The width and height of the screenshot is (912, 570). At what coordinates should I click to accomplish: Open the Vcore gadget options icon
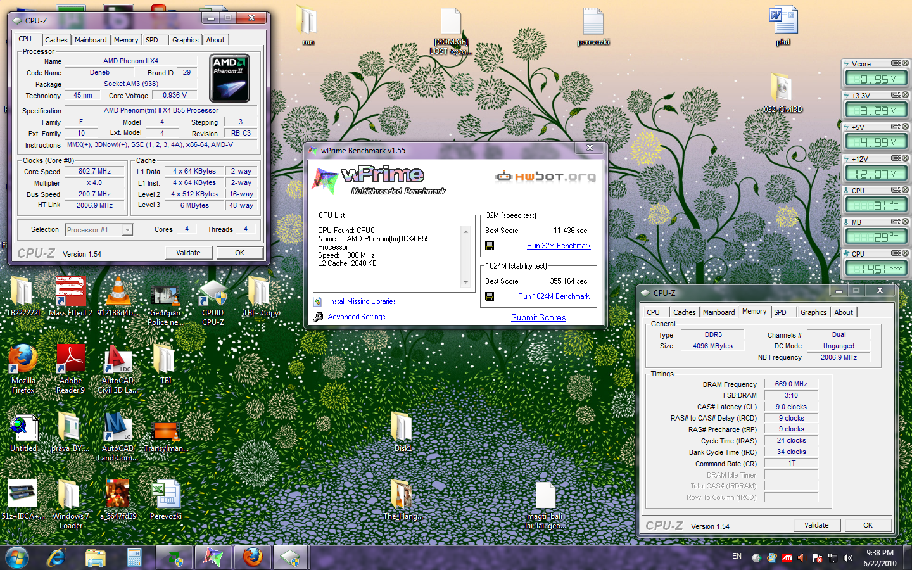click(x=896, y=63)
